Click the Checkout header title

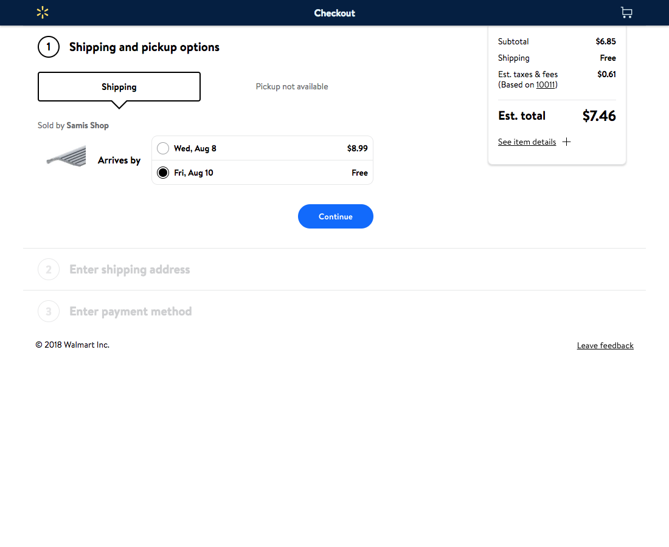pos(334,12)
